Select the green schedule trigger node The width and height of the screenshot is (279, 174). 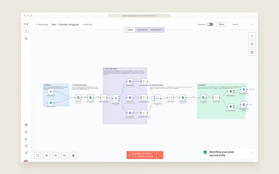51,103
